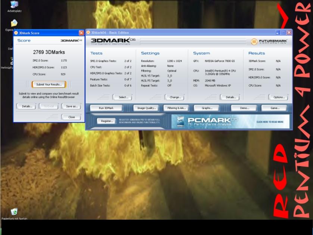Open Graphs button
The width and height of the screenshot is (313, 235).
click(207, 108)
